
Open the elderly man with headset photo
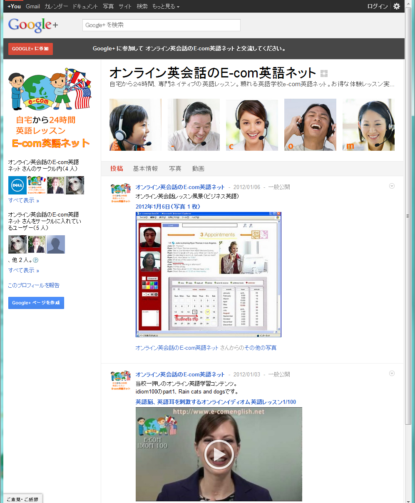(x=194, y=125)
